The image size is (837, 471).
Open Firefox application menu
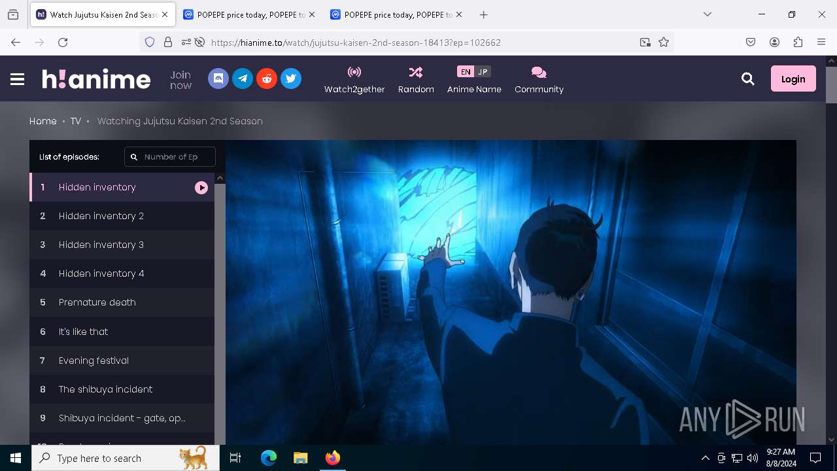click(x=821, y=42)
